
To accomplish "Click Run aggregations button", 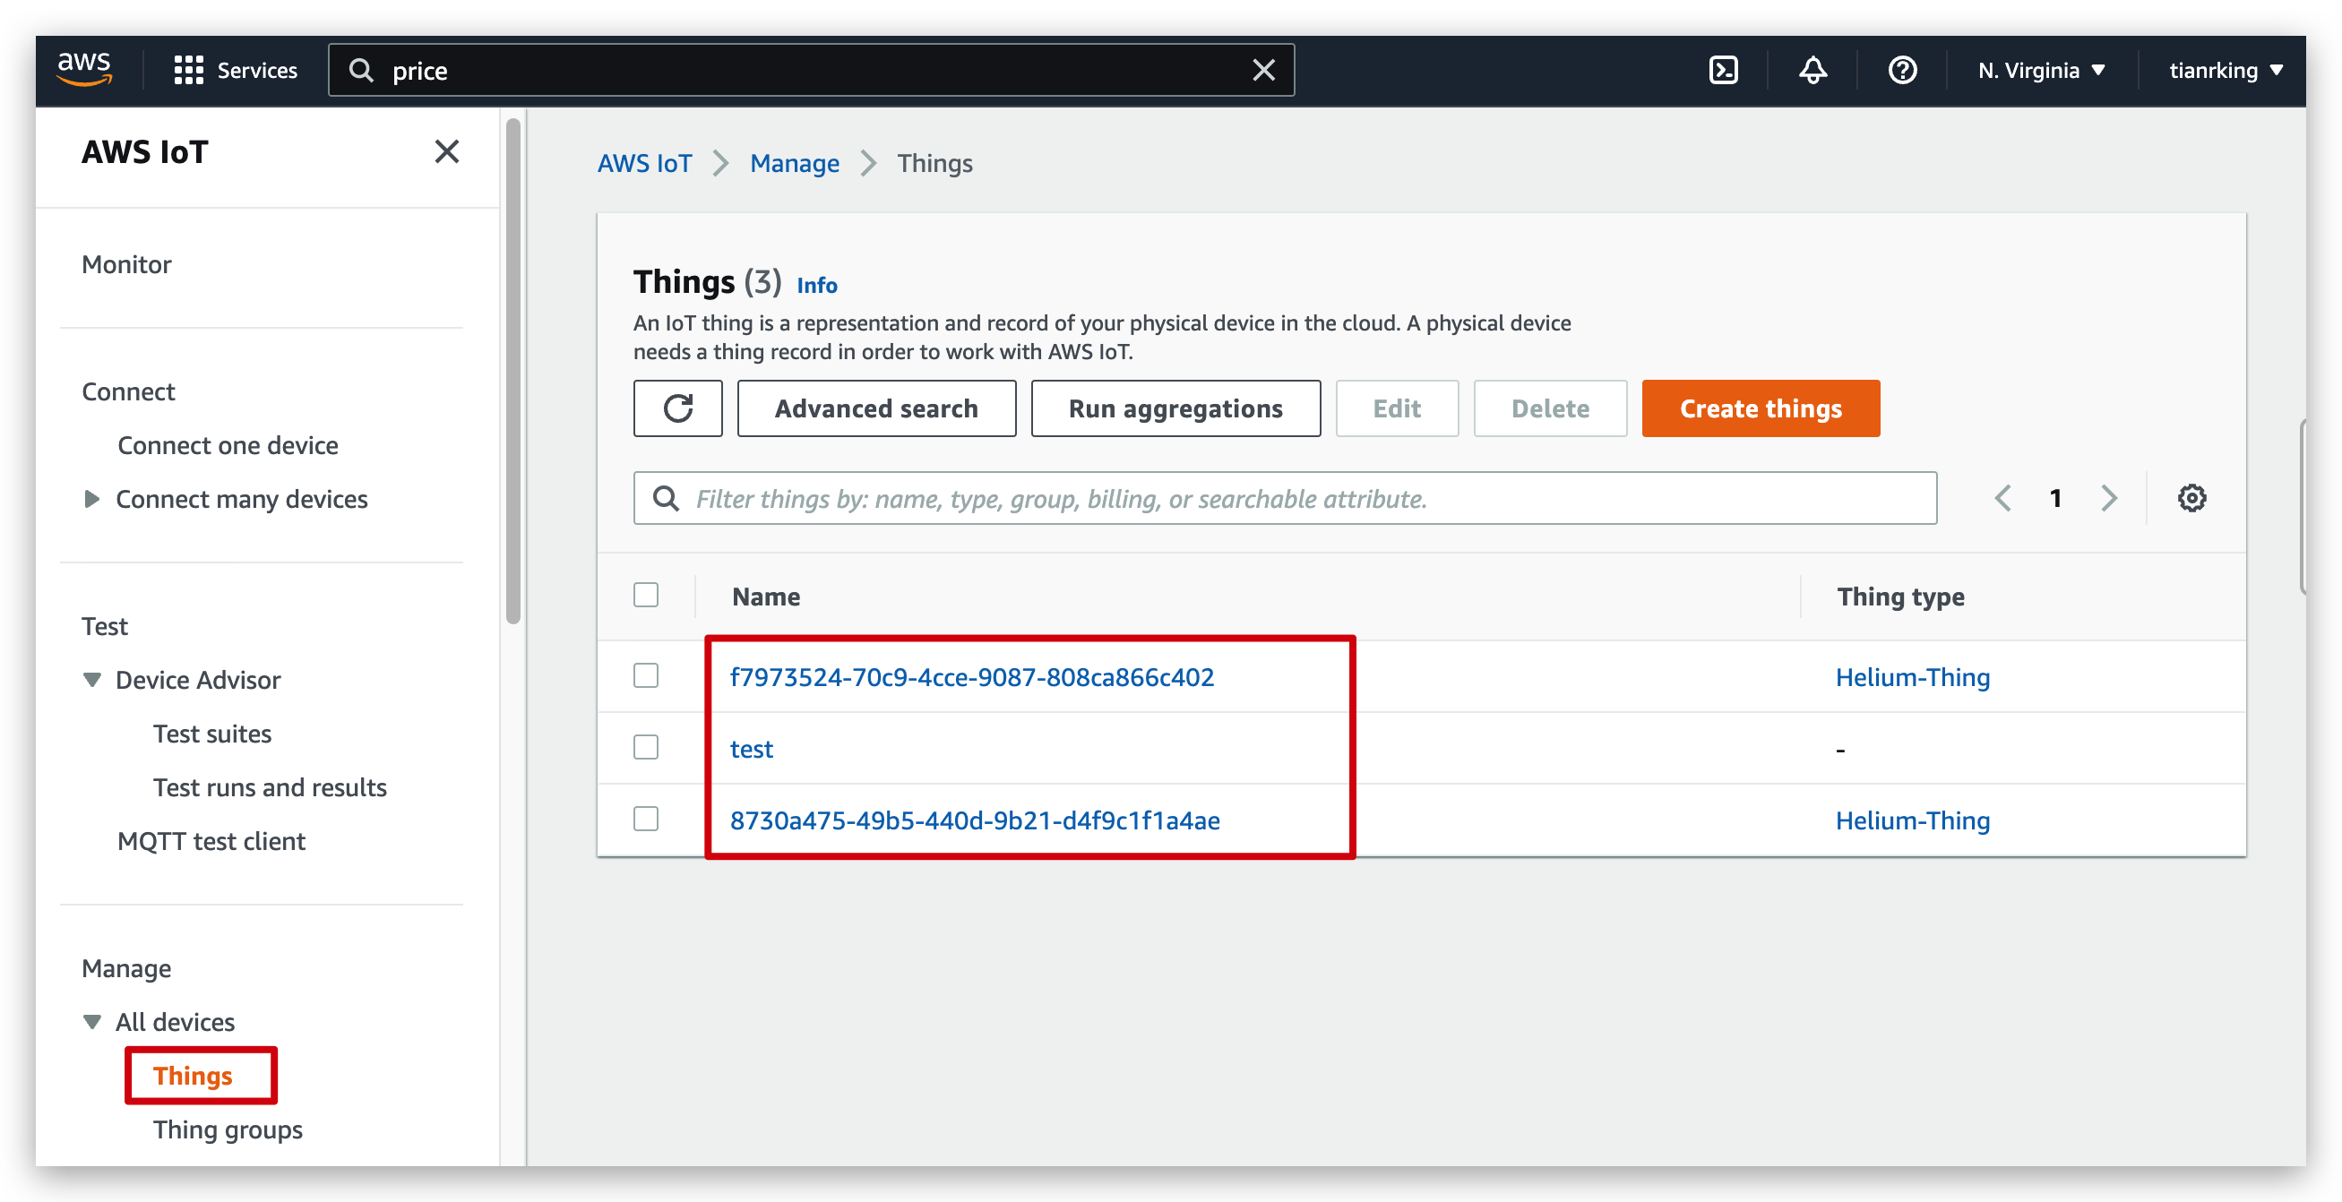I will click(x=1175, y=408).
